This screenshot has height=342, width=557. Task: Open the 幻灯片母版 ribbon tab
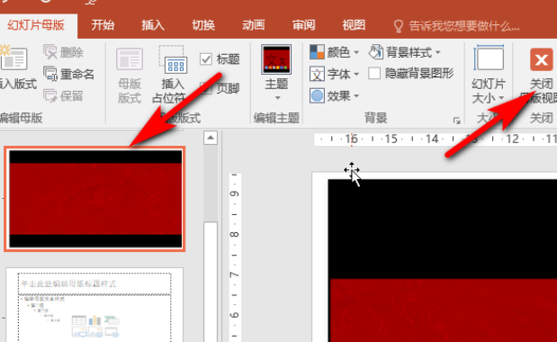click(x=36, y=25)
